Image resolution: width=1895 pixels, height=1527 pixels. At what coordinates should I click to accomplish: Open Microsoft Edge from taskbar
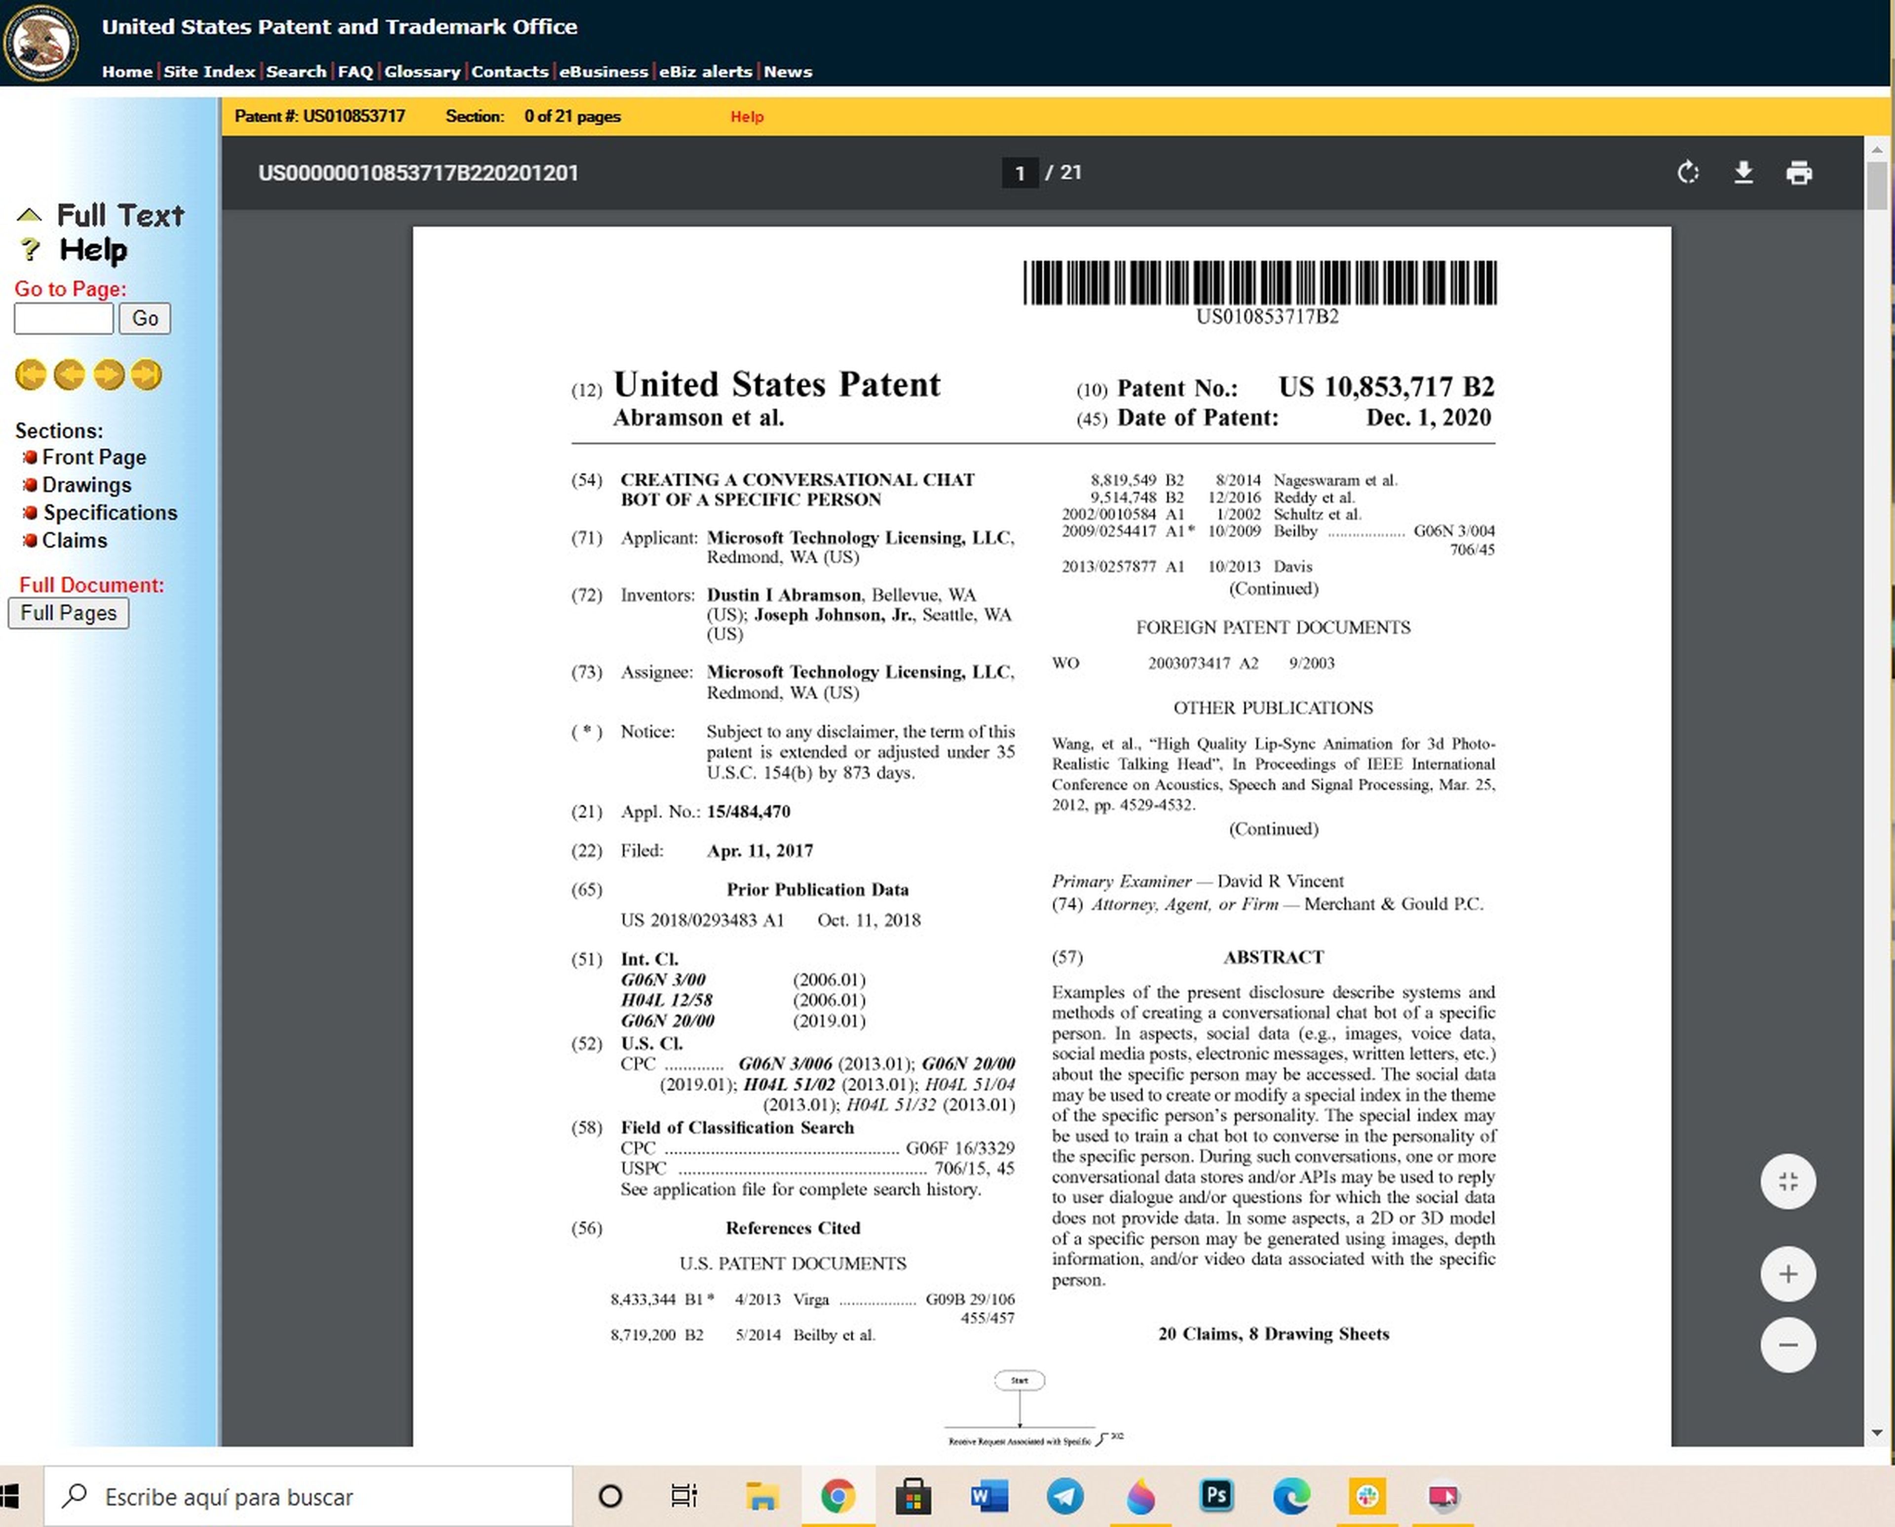coord(1291,1496)
